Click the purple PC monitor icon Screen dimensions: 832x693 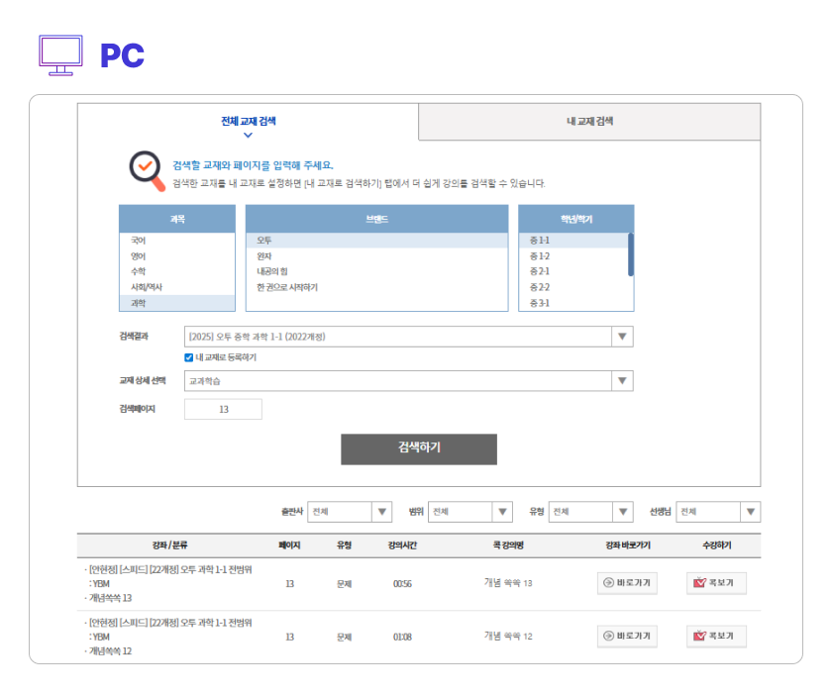click(59, 54)
